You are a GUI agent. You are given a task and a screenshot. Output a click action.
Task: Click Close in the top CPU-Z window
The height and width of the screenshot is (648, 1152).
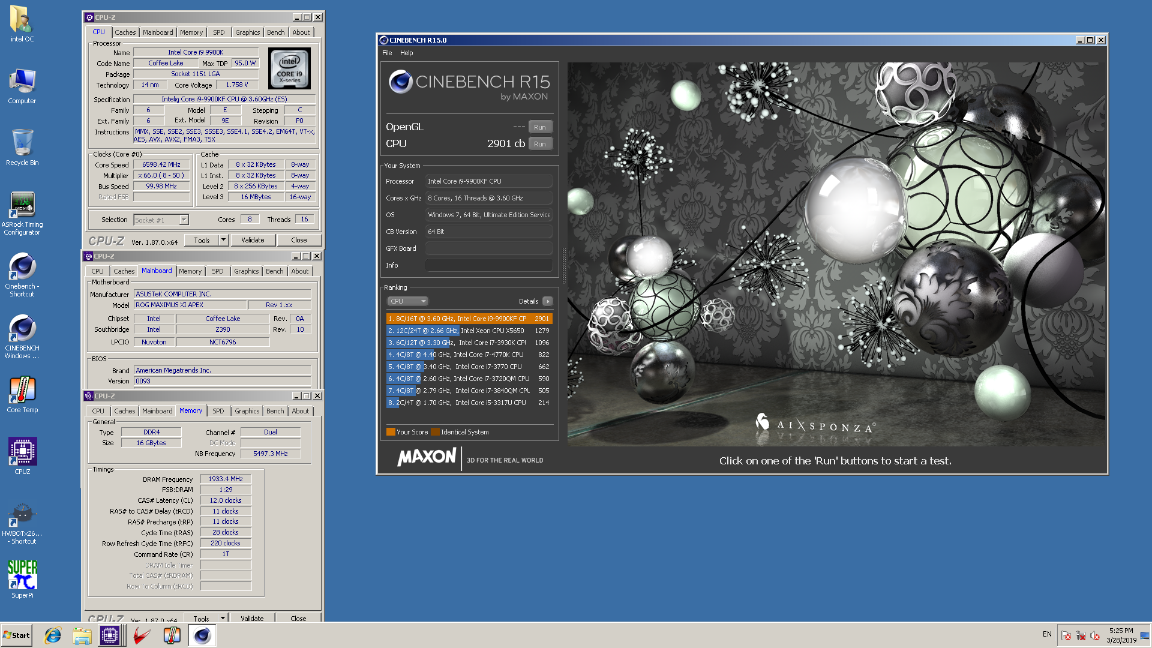pyautogui.click(x=299, y=240)
